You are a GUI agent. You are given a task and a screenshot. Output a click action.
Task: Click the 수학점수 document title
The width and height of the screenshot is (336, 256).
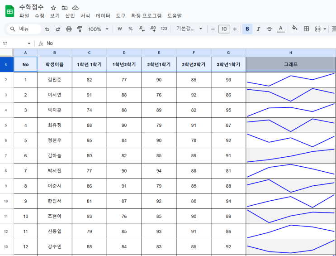32,7
